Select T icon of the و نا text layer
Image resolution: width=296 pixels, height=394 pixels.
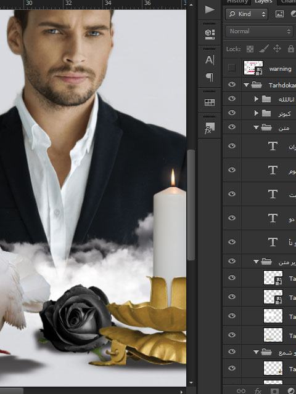tap(273, 242)
